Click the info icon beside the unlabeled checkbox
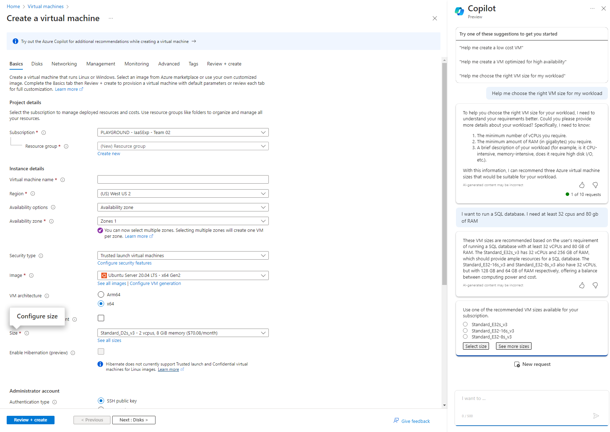Viewport: 610px width, 432px height. pos(75,319)
